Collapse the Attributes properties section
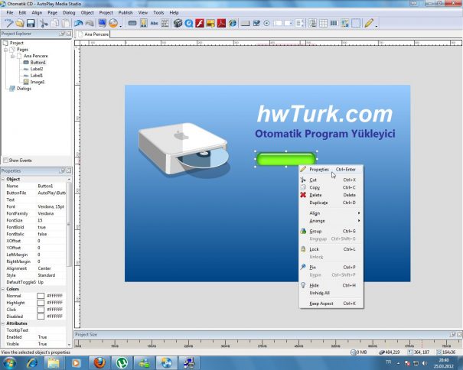This screenshot has height=370, width=463. 3,323
